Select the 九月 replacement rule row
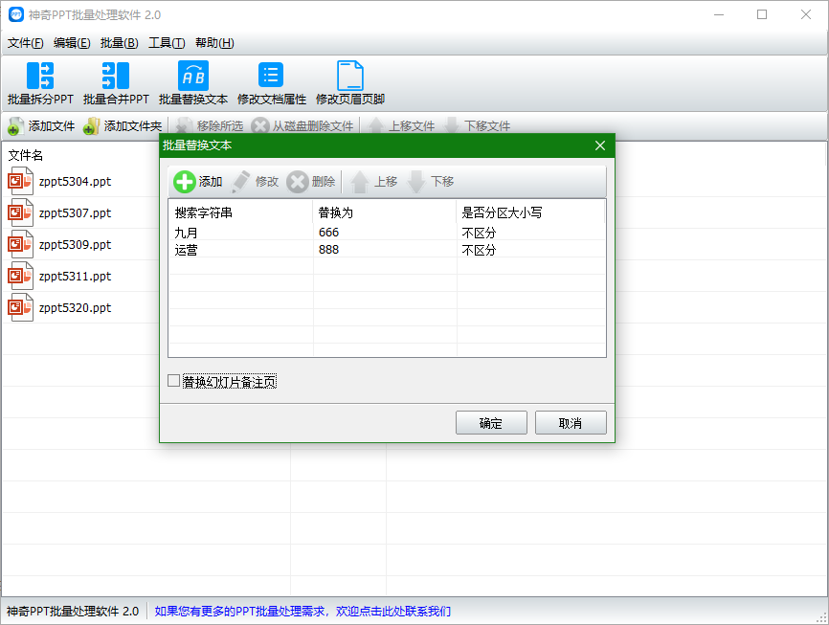This screenshot has height=625, width=829. click(239, 233)
